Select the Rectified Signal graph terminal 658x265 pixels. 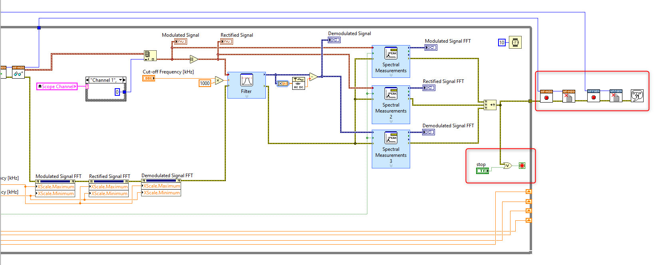point(227,42)
